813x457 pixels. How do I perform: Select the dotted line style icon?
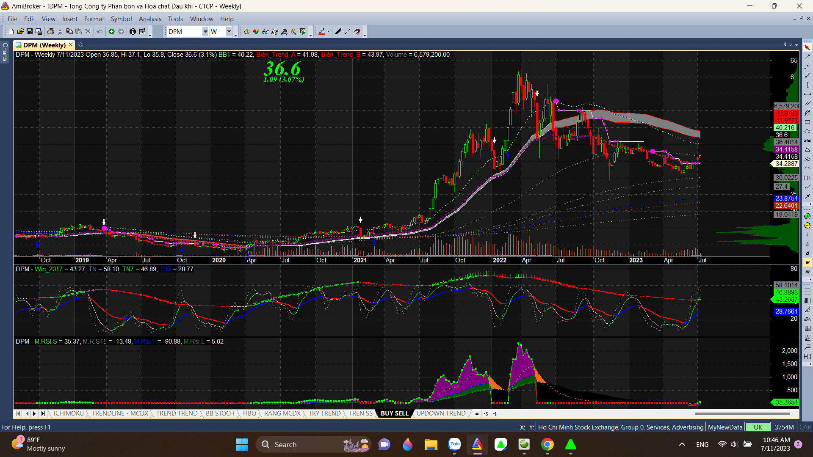(347, 32)
